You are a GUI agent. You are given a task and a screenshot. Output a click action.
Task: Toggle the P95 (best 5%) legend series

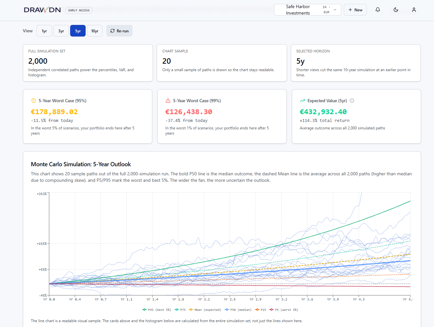pos(157,310)
